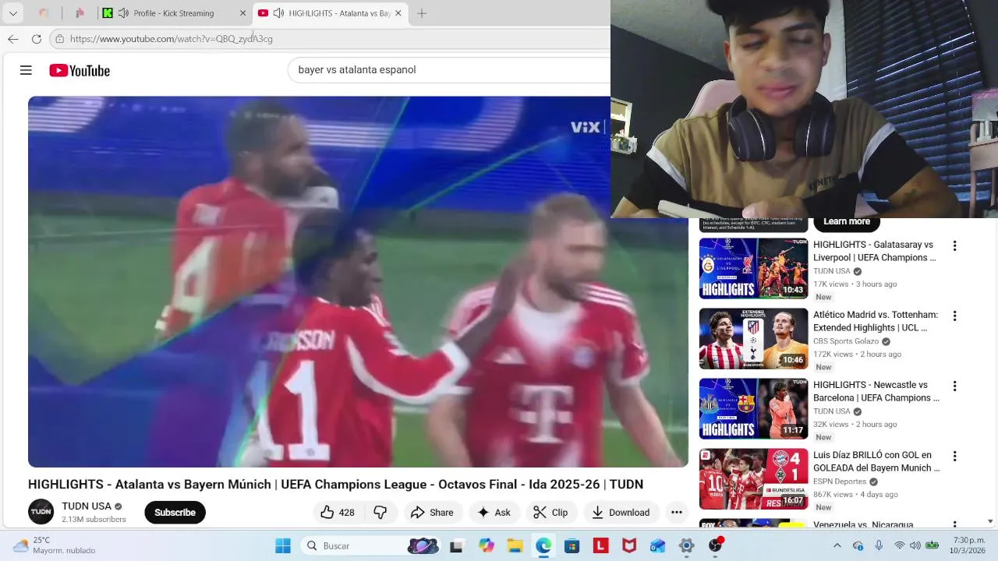998x561 pixels.
Task: Open options menu for Newcastle vs Barcelona video
Action: [954, 386]
